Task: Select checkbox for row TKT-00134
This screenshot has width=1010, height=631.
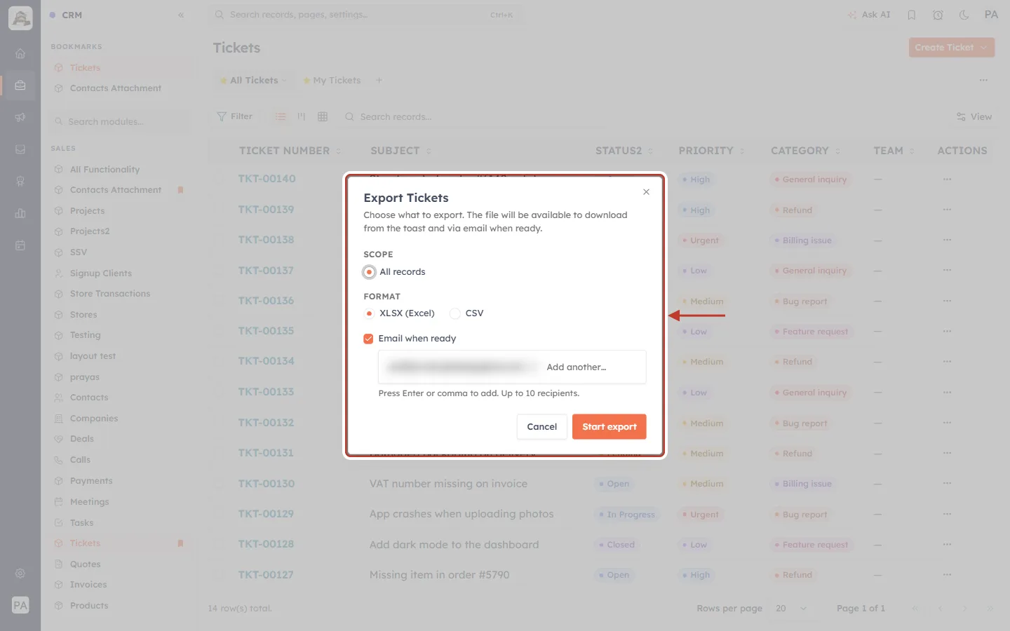Action: click(220, 362)
